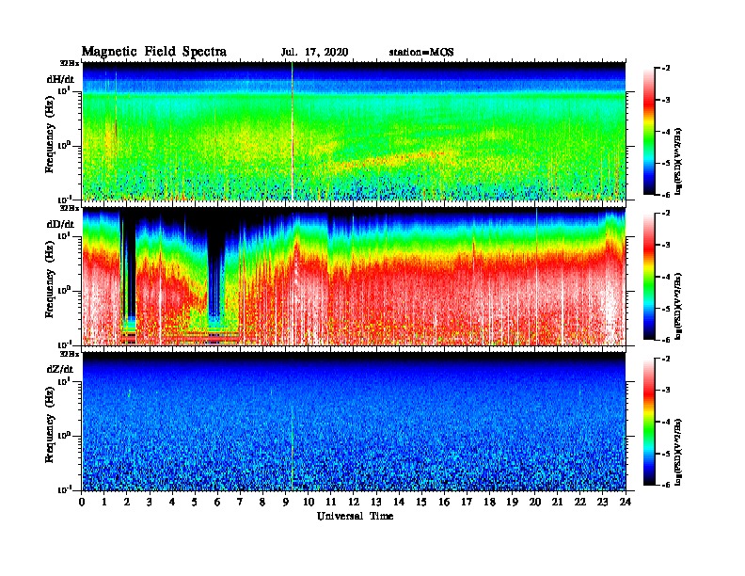Click the log(PSD) label beside dH/dt color bar
The width and height of the screenshot is (745, 576).
(678, 161)
